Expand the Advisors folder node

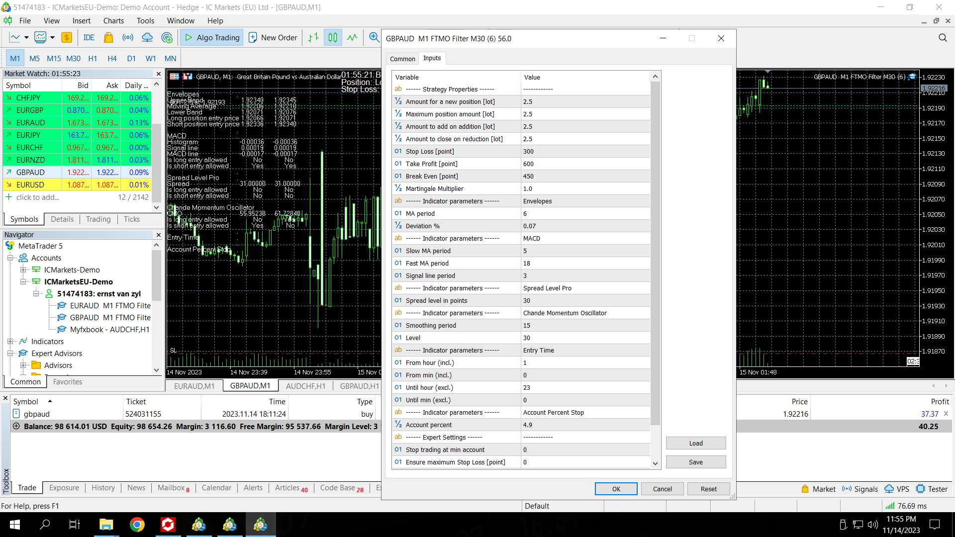pyautogui.click(x=23, y=365)
